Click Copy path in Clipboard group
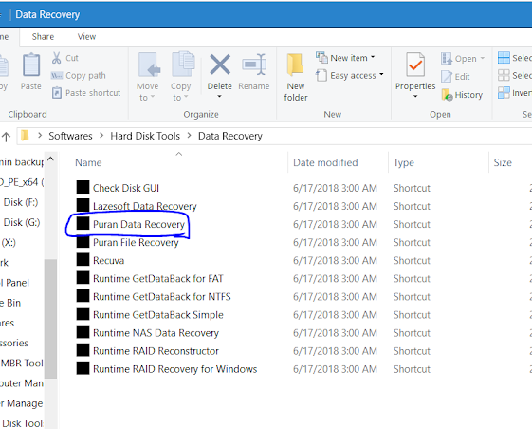This screenshot has width=532, height=429. 79,75
